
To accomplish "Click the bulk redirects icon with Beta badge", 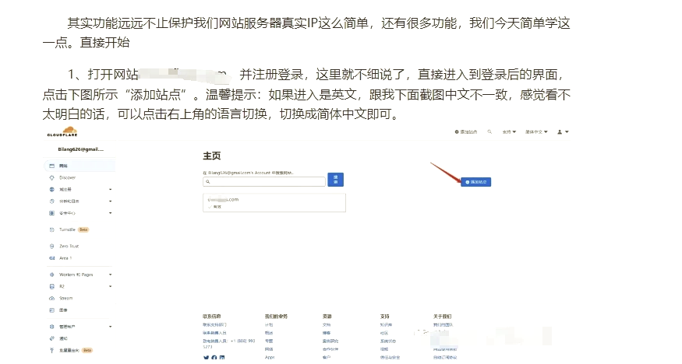I will click(51, 350).
